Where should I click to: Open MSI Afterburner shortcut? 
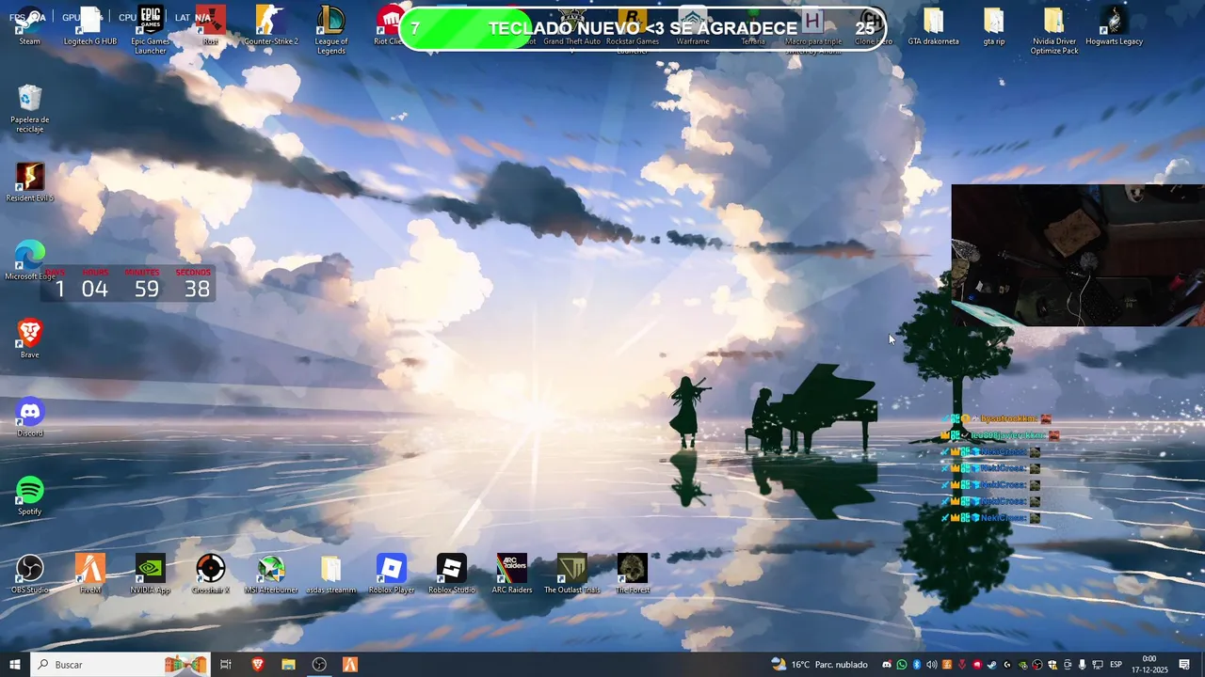[x=271, y=575]
